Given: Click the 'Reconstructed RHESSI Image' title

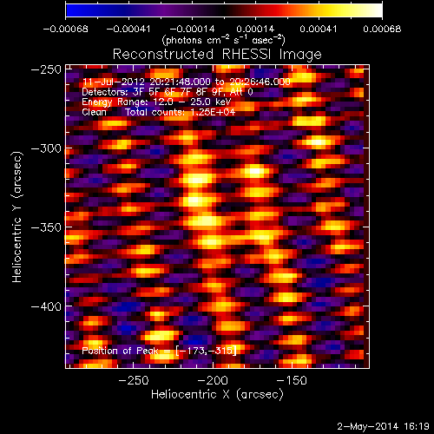Looking at the screenshot, I should point(217,55).
